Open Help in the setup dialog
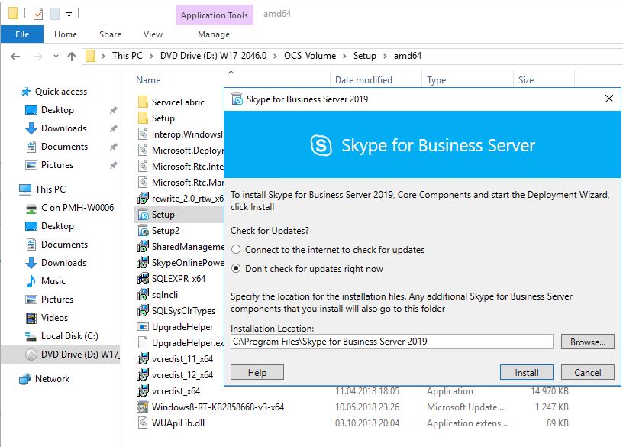This screenshot has width=623, height=447. 257,373
